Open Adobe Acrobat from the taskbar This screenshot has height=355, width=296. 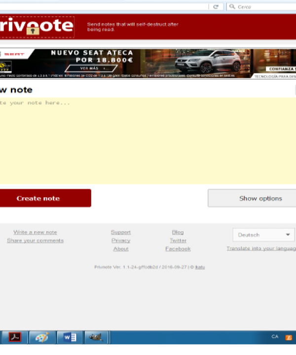[x=15, y=337]
